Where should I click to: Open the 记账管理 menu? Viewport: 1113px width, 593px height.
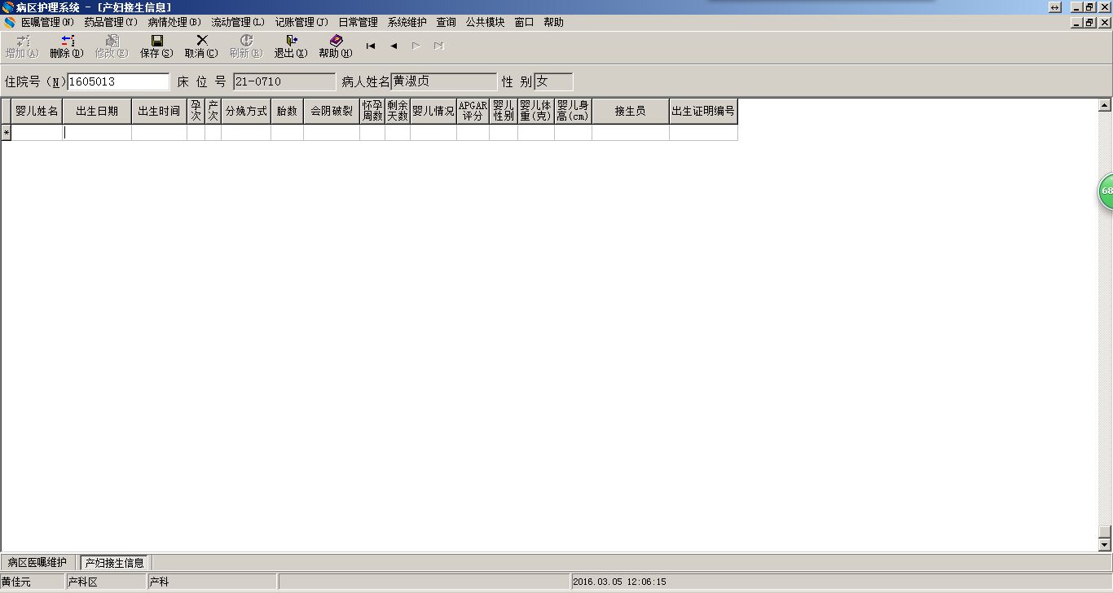pyautogui.click(x=301, y=23)
